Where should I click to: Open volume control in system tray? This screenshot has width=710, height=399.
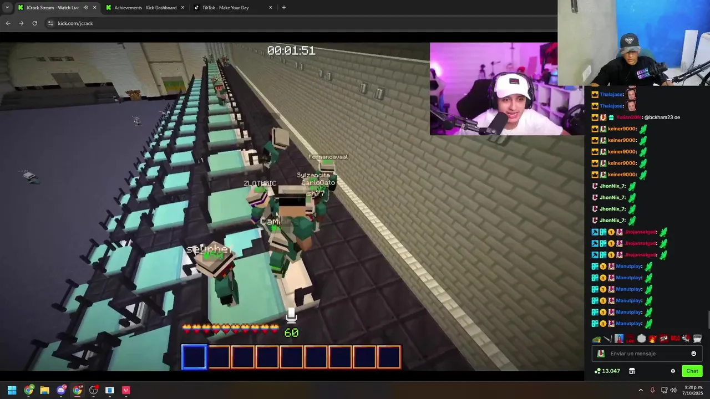click(x=673, y=390)
